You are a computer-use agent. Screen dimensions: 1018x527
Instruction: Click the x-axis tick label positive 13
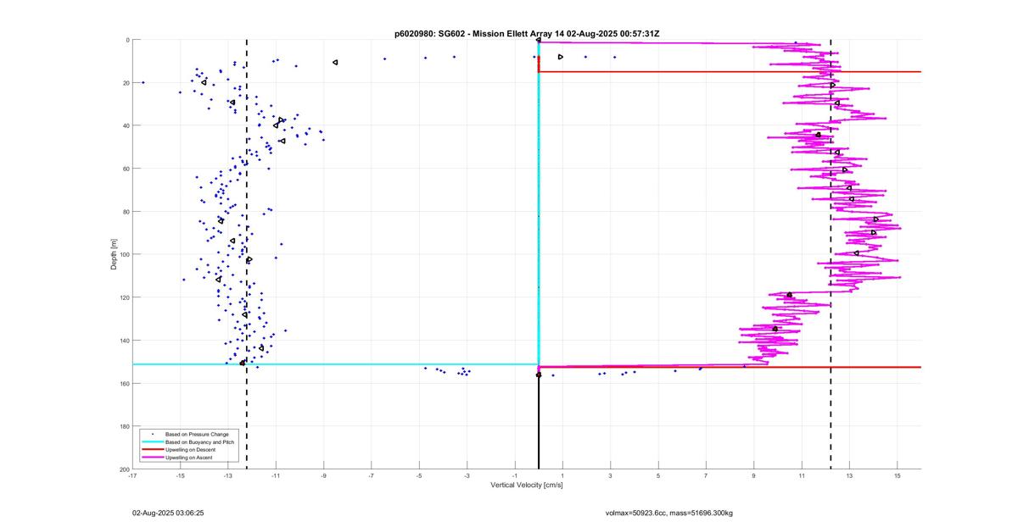coord(849,476)
